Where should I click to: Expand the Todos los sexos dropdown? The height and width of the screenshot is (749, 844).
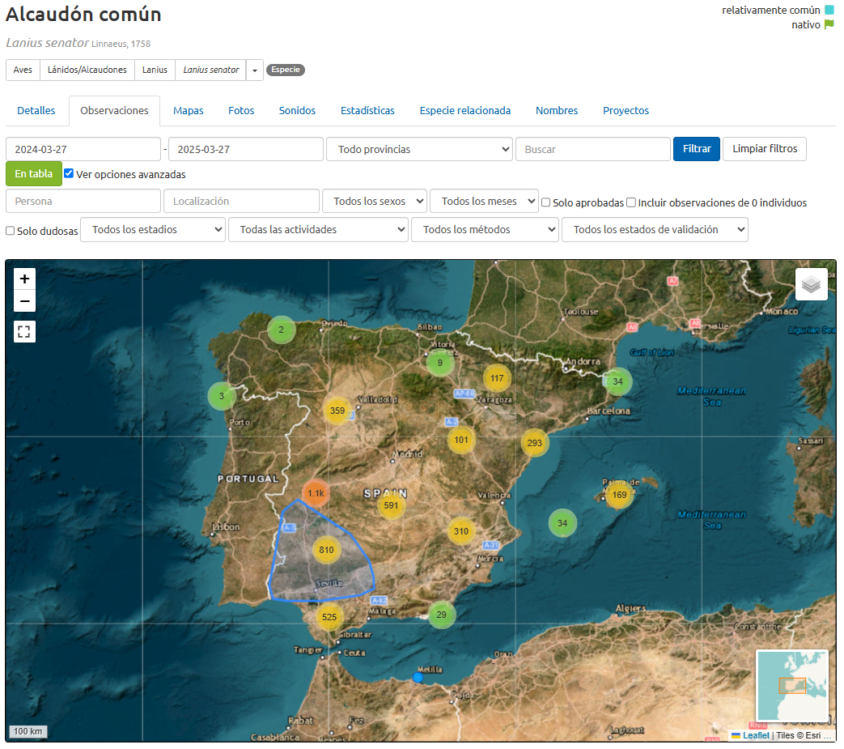(x=374, y=201)
